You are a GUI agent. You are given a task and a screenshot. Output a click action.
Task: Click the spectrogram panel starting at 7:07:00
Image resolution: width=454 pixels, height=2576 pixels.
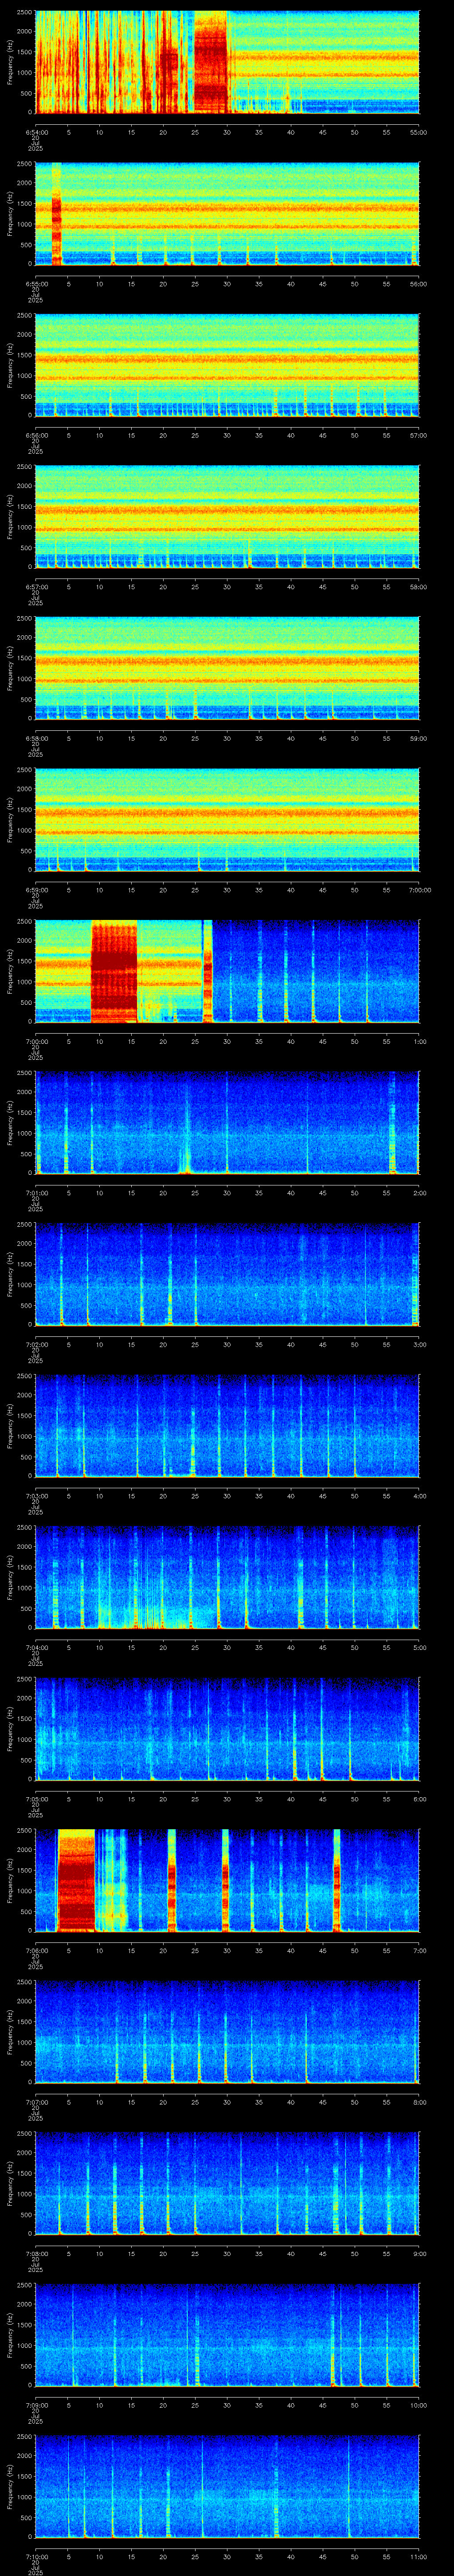coord(227,2032)
